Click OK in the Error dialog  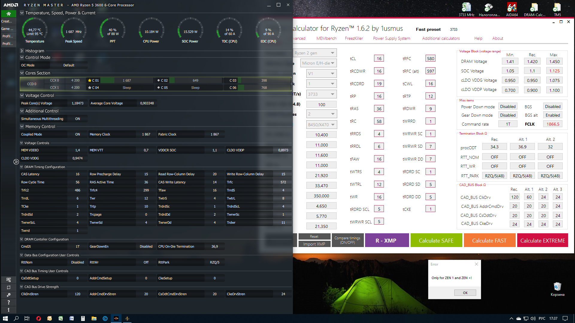465,293
